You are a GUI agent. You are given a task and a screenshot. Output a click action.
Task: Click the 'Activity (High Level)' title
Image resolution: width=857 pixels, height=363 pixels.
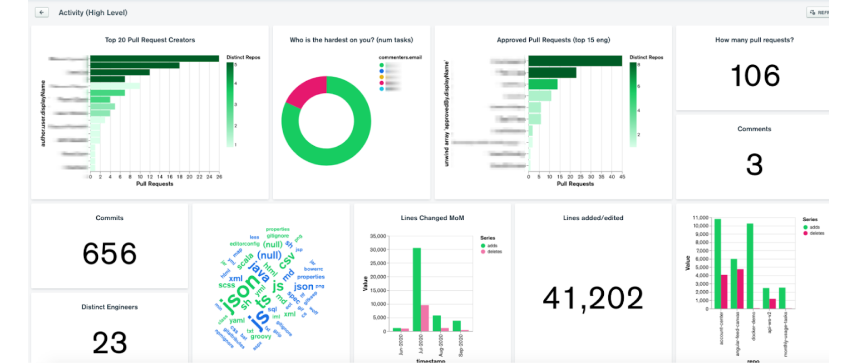pos(92,12)
